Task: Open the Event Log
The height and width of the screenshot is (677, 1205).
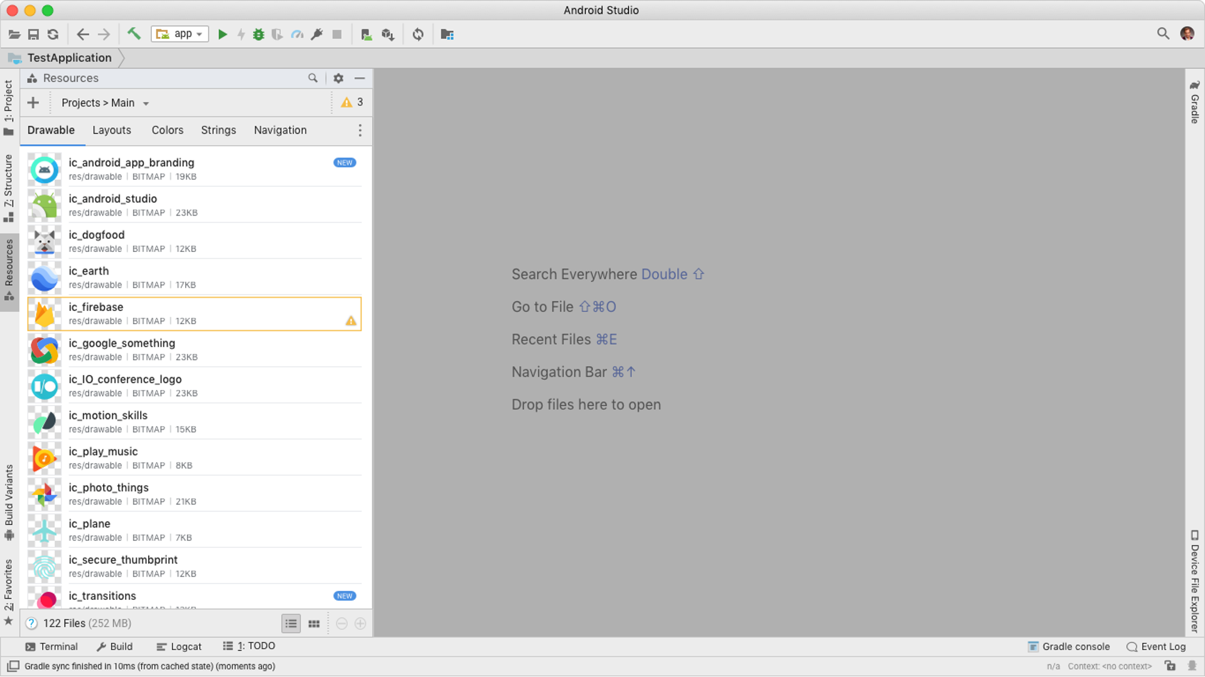Action: click(1156, 646)
